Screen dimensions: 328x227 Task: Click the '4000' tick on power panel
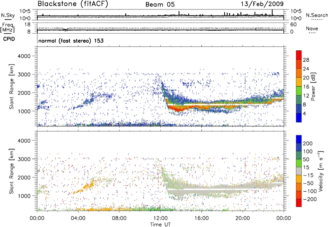click(24, 56)
